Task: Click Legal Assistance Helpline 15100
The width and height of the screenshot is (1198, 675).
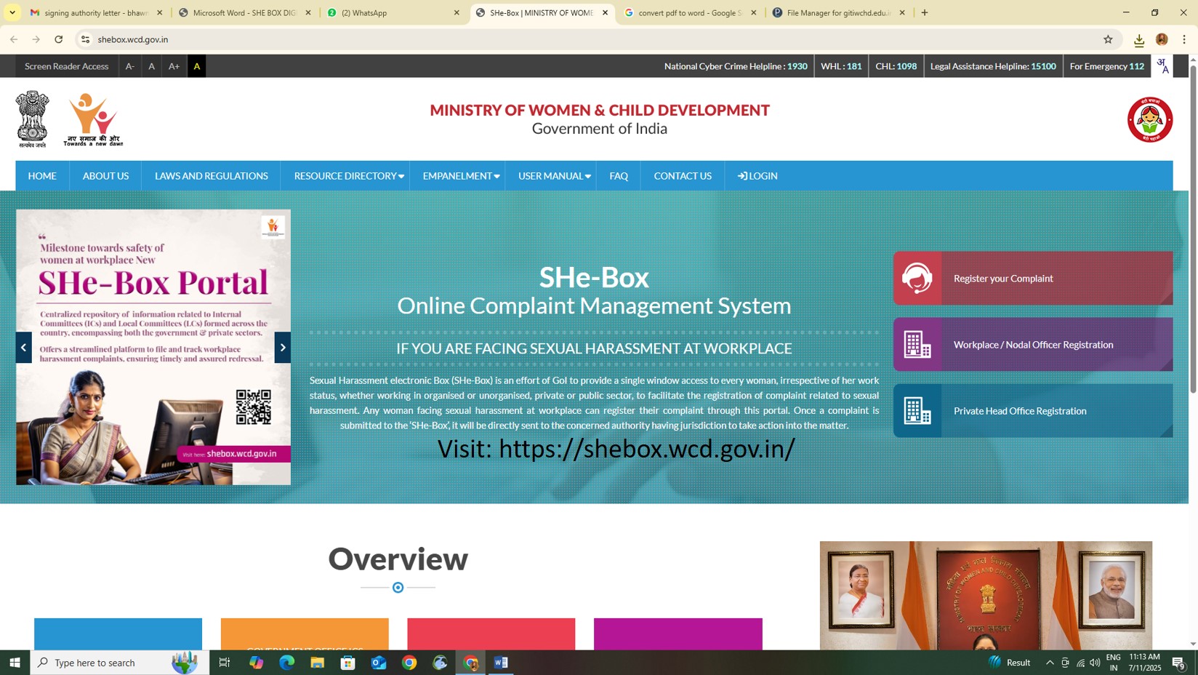Action: point(993,66)
